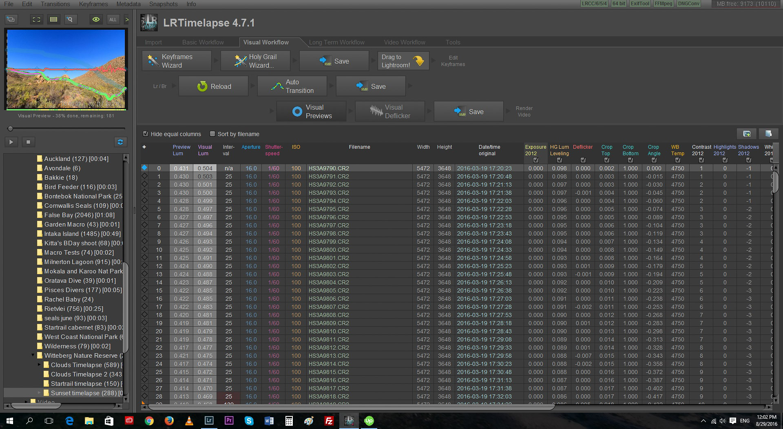Select the Startrail timelapse (150) folder

point(83,383)
